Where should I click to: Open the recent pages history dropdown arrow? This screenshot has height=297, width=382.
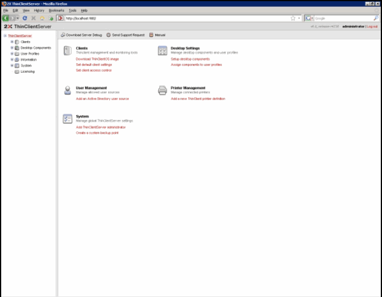click(17, 18)
